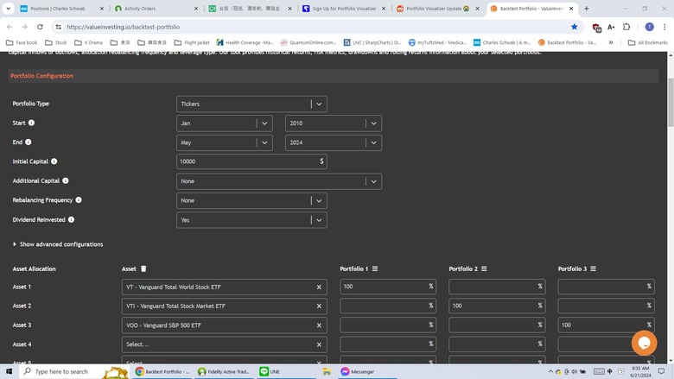Open myTuftsMed bookmark
This screenshot has width=674, height=379.
click(x=437, y=42)
